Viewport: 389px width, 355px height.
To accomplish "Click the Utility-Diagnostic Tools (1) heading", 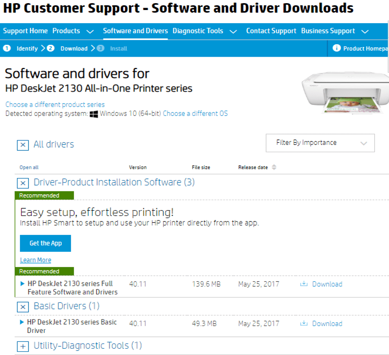I will (x=88, y=345).
